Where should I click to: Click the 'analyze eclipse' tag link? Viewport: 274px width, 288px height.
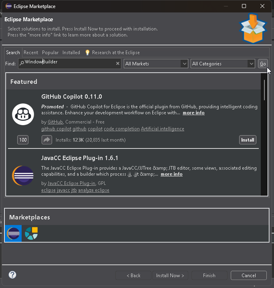(93, 190)
